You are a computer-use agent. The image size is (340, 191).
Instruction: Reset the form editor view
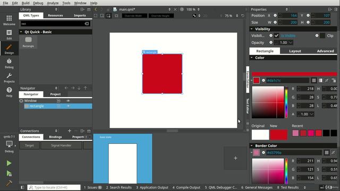click(x=243, y=15)
